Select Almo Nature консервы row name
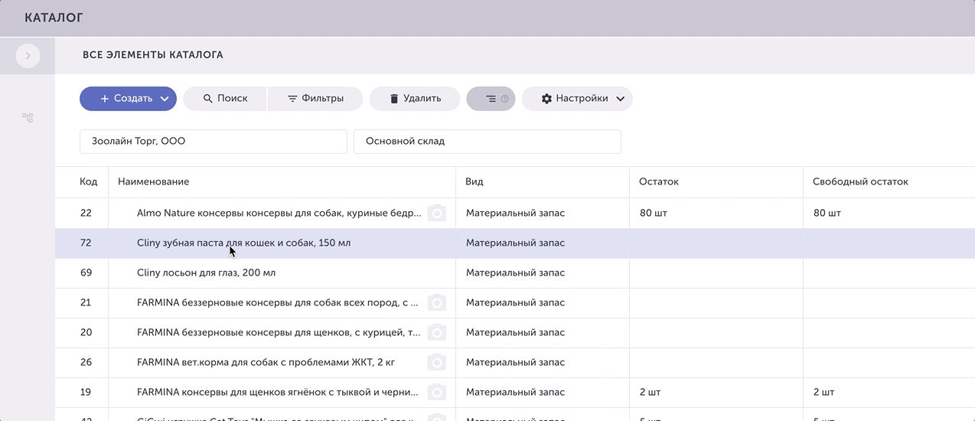The image size is (975, 421). click(279, 213)
